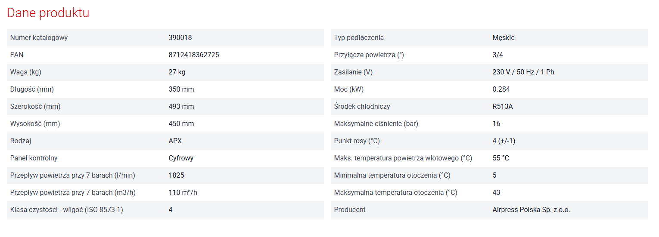Click the producer 'Airpress Polska Sp. z o.o.'
The image size is (659, 237).
coord(531,210)
